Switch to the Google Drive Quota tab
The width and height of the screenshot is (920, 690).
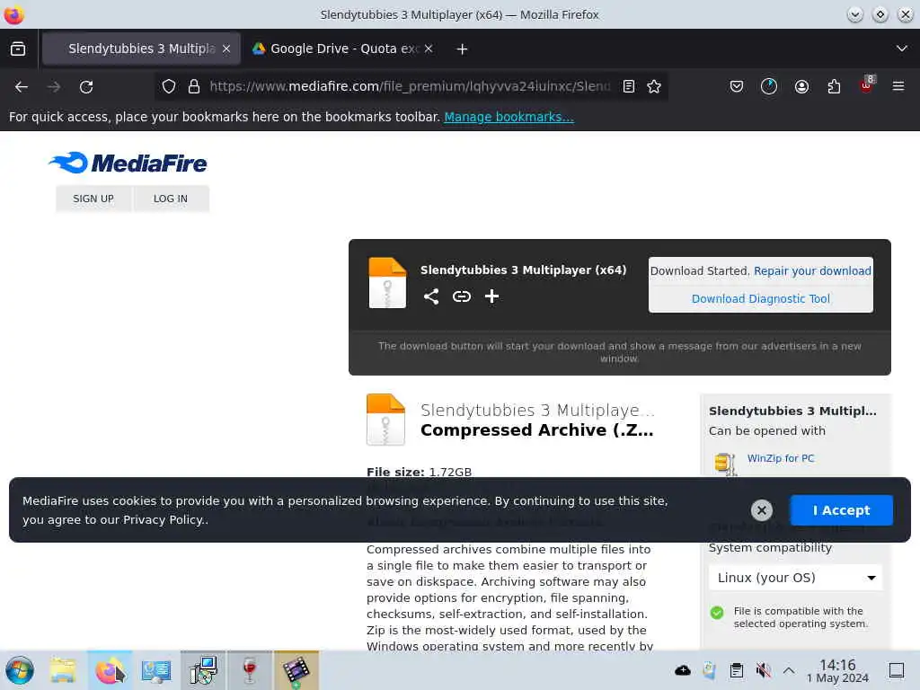pos(343,49)
